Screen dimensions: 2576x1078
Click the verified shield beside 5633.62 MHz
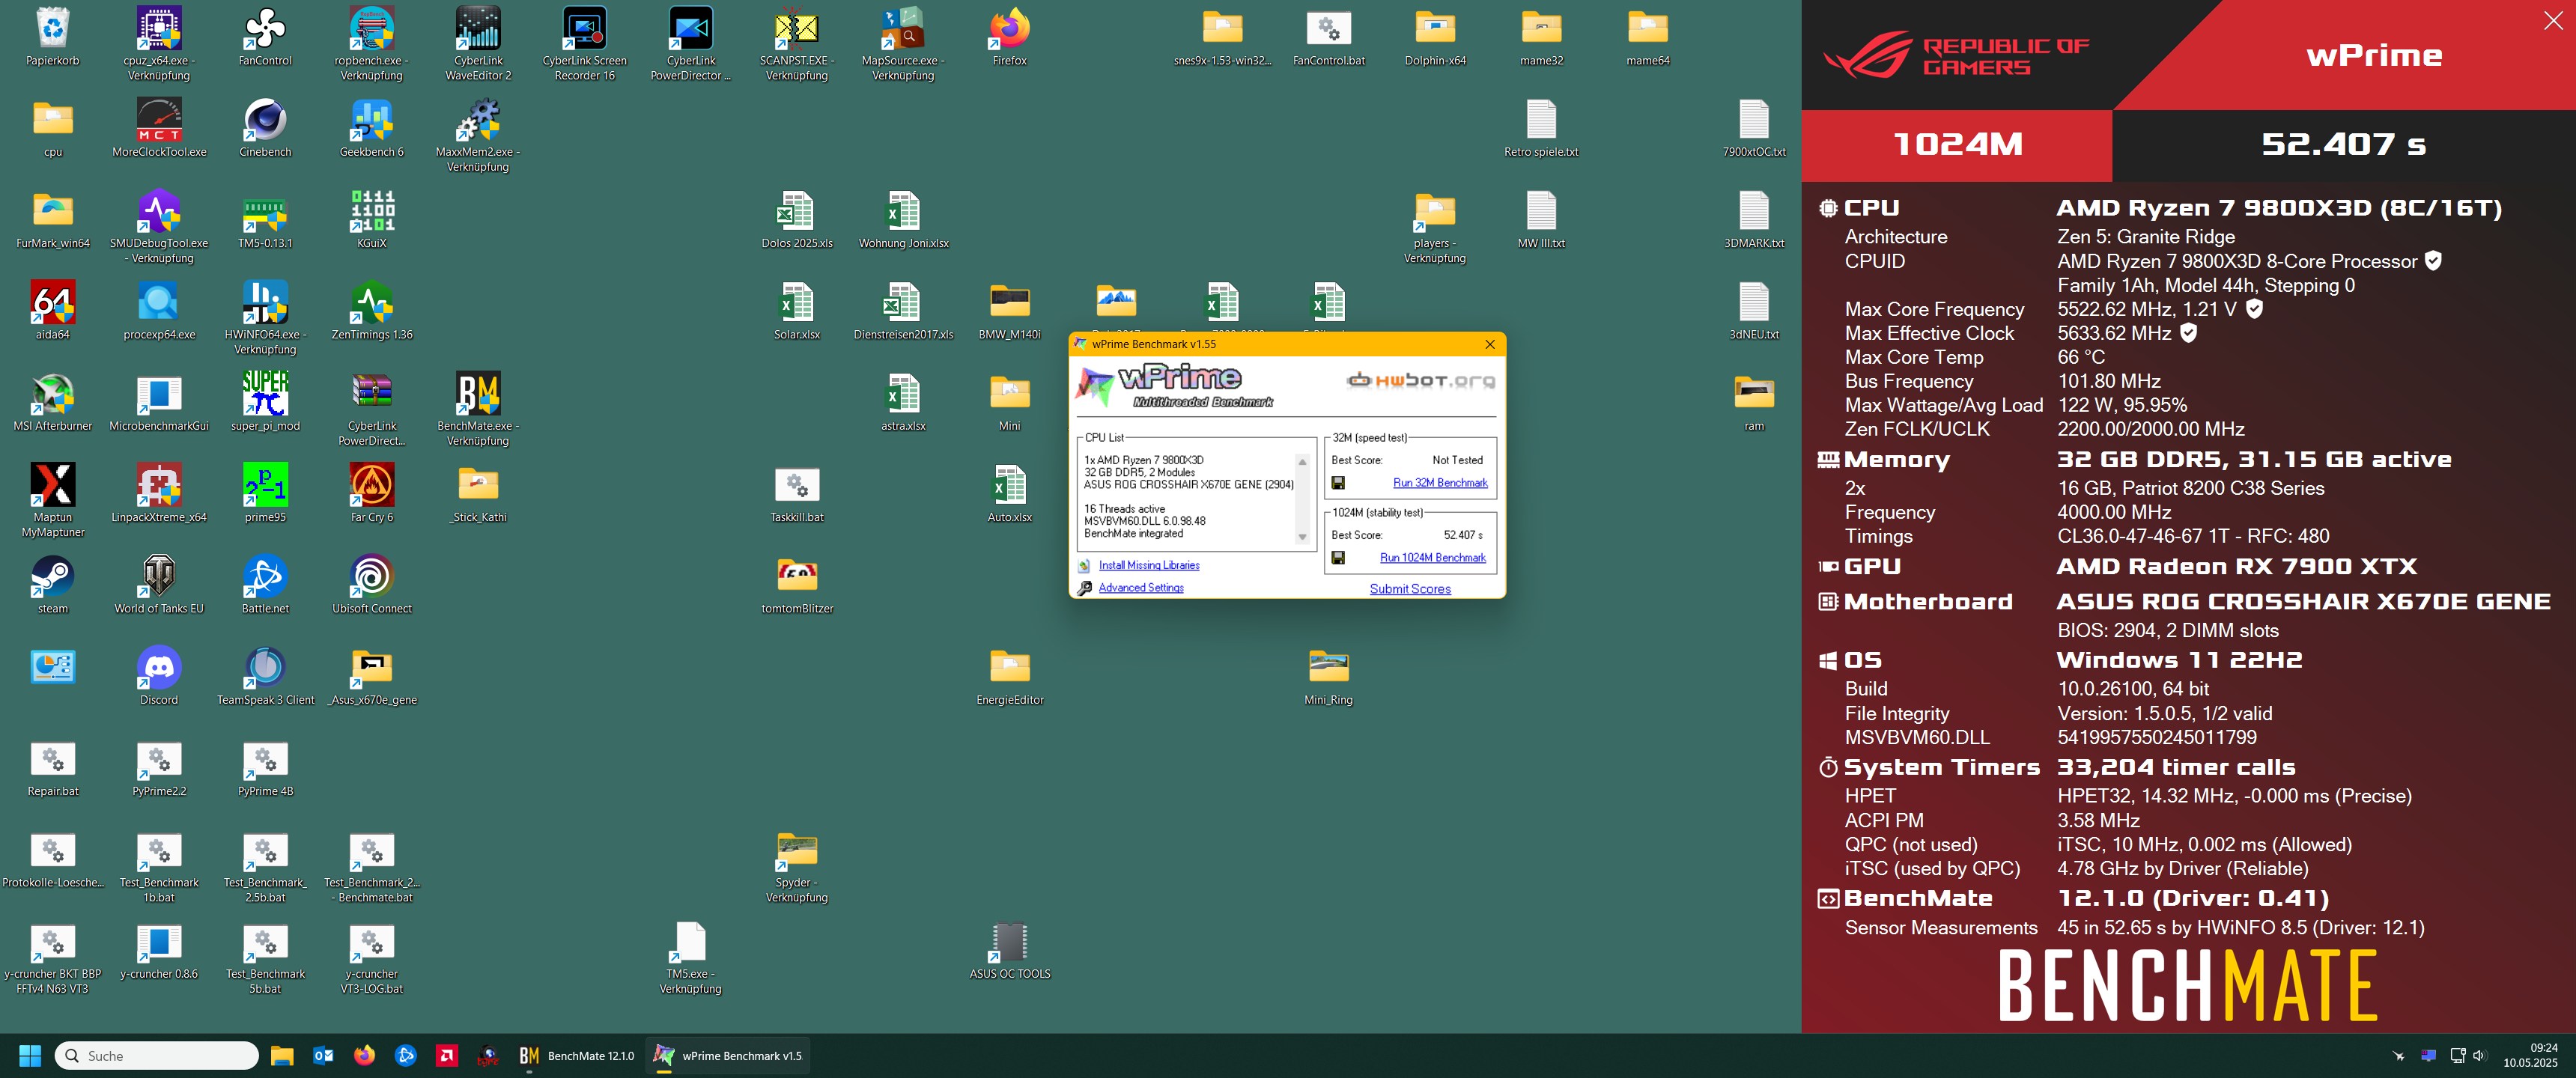pos(2188,333)
